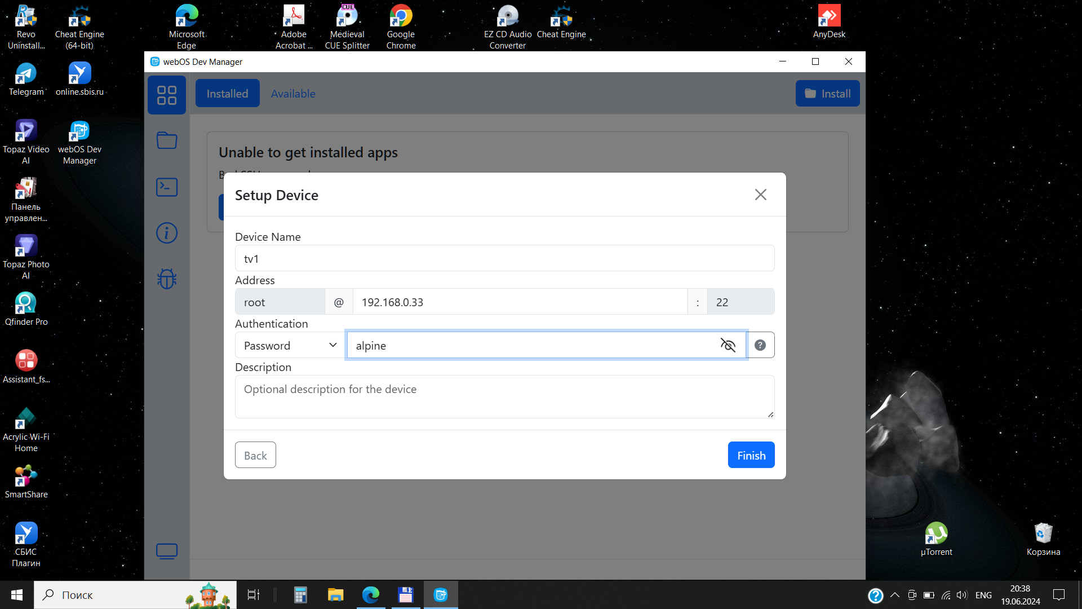Open Microsoft Edge from the taskbar
Image resolution: width=1082 pixels, height=609 pixels.
370,595
